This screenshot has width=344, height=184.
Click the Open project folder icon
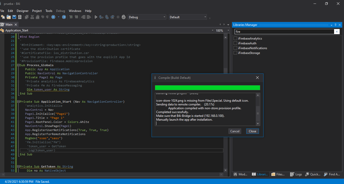pos(9,17)
